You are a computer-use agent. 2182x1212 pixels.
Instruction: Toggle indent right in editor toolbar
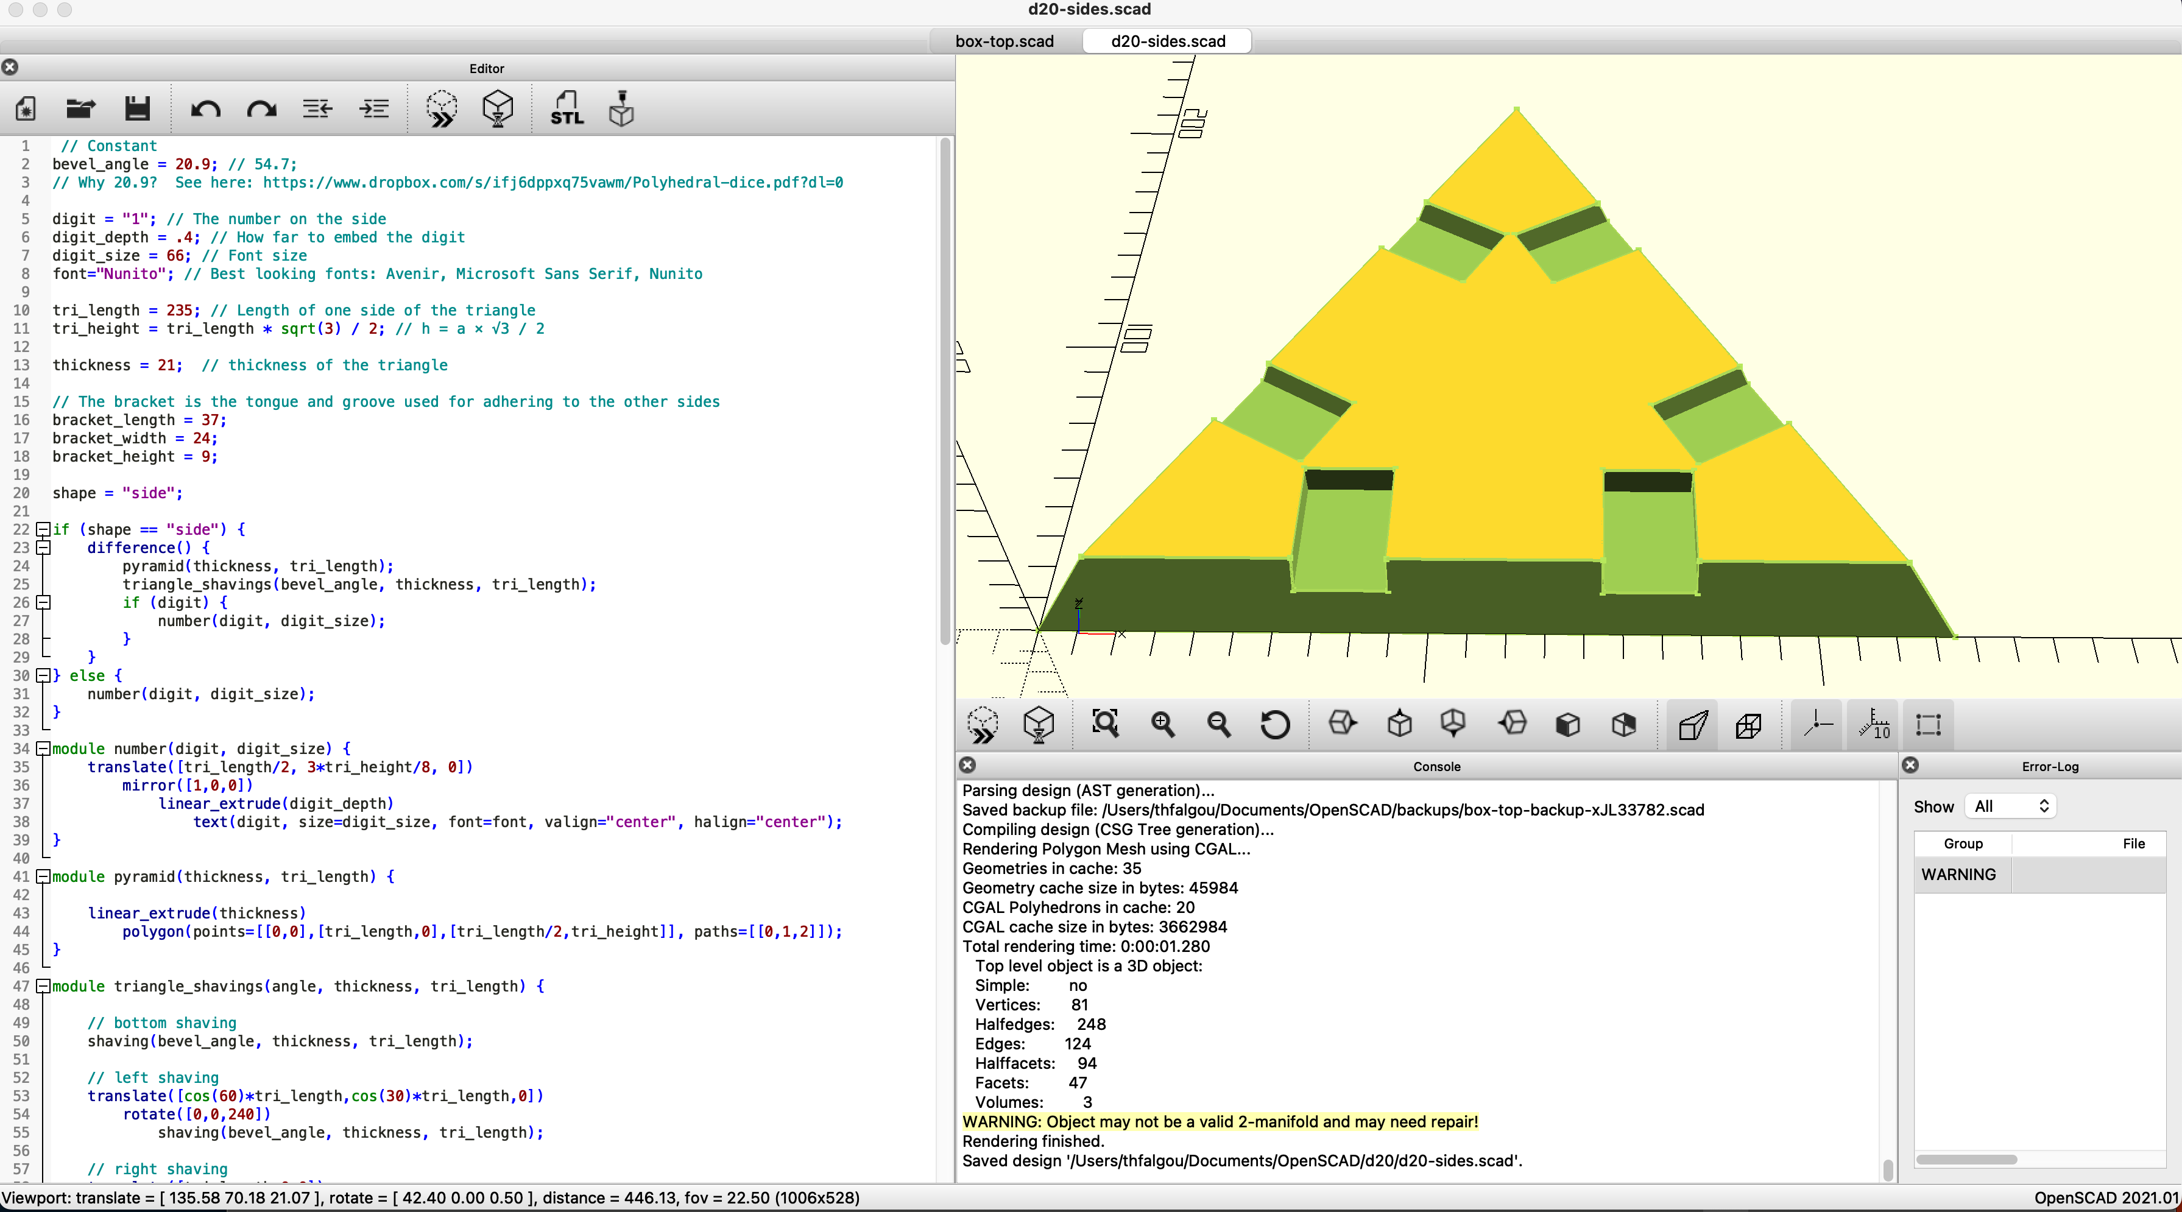(x=373, y=106)
